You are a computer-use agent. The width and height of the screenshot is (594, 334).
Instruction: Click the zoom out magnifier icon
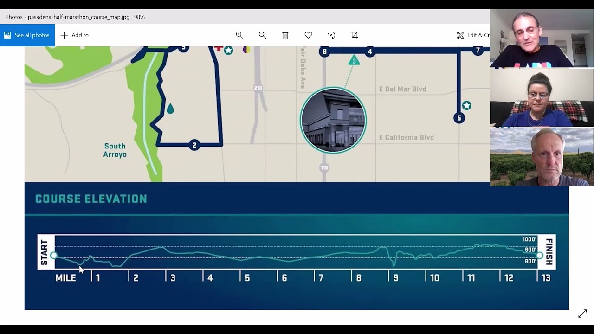pos(262,35)
